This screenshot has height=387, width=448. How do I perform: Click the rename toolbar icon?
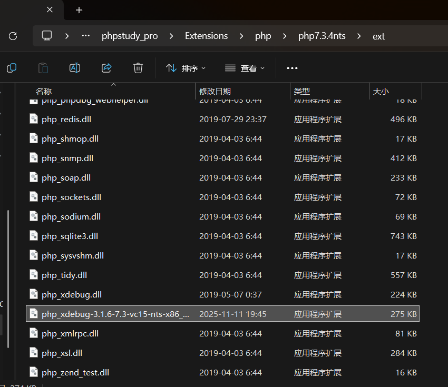tap(75, 68)
